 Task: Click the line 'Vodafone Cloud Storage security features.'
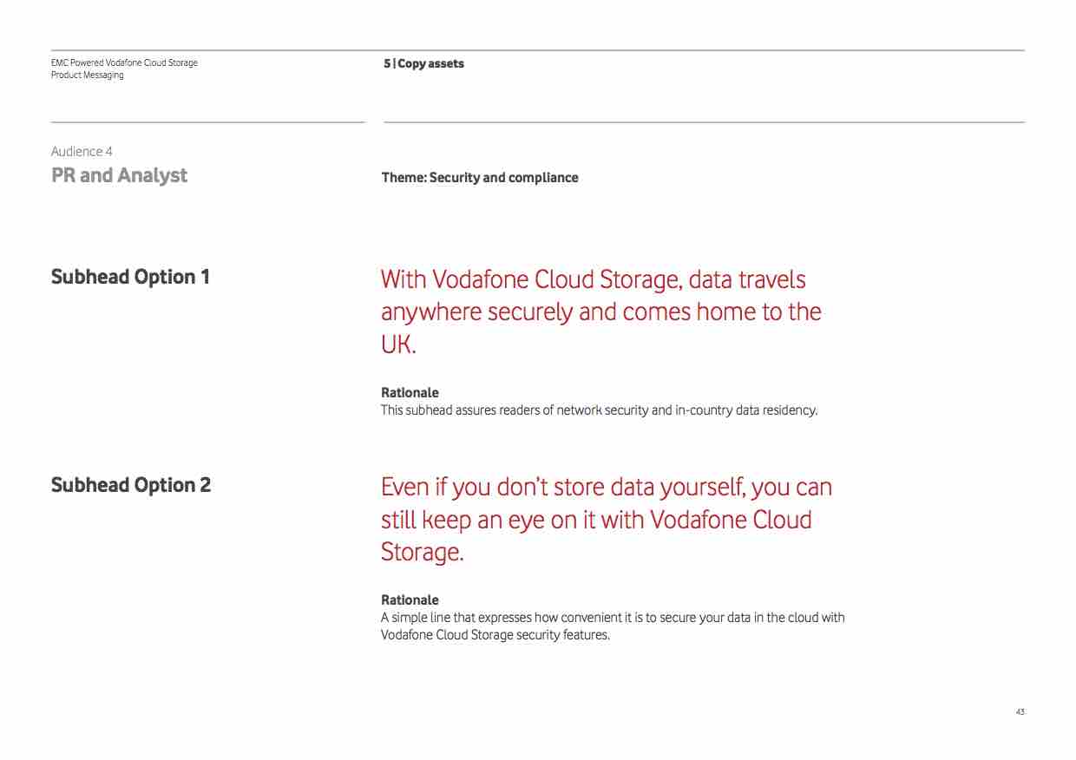(495, 635)
